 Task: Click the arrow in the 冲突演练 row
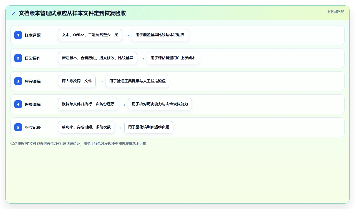pyautogui.click(x=101, y=81)
